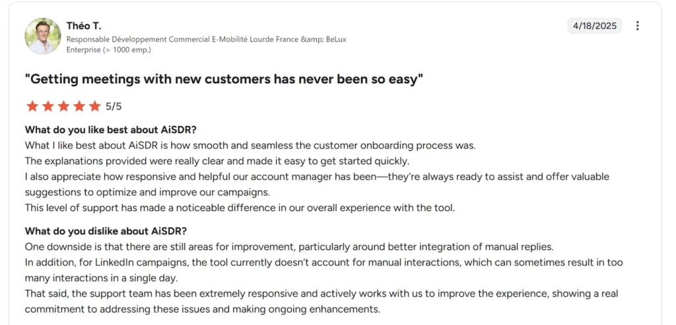Click the first rating star
The image size is (676, 325).
(32, 106)
